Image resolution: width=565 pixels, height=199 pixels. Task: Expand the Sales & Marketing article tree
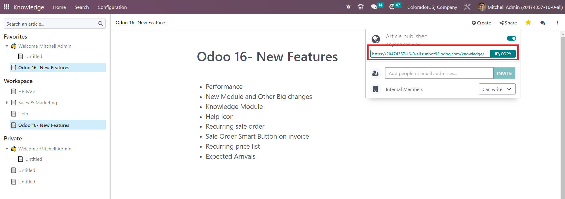click(x=7, y=102)
